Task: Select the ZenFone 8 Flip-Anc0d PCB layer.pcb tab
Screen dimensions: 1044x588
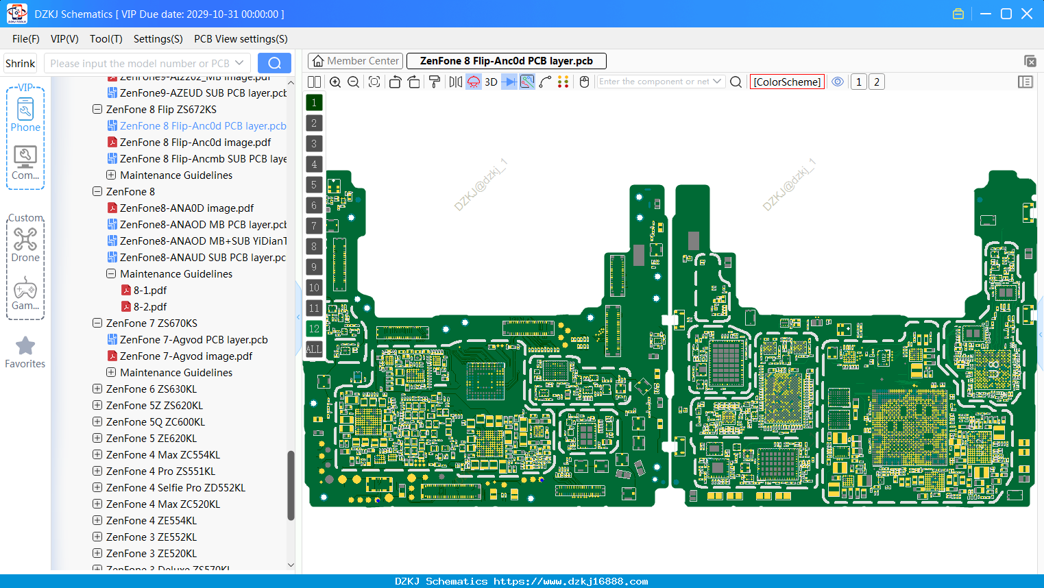Action: (507, 61)
